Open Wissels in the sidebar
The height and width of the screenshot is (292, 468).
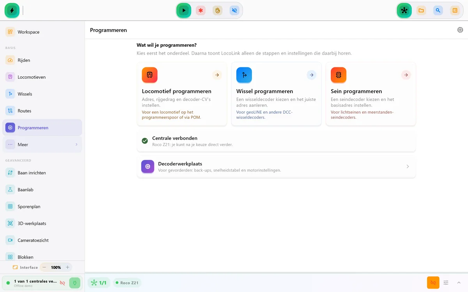click(x=42, y=94)
